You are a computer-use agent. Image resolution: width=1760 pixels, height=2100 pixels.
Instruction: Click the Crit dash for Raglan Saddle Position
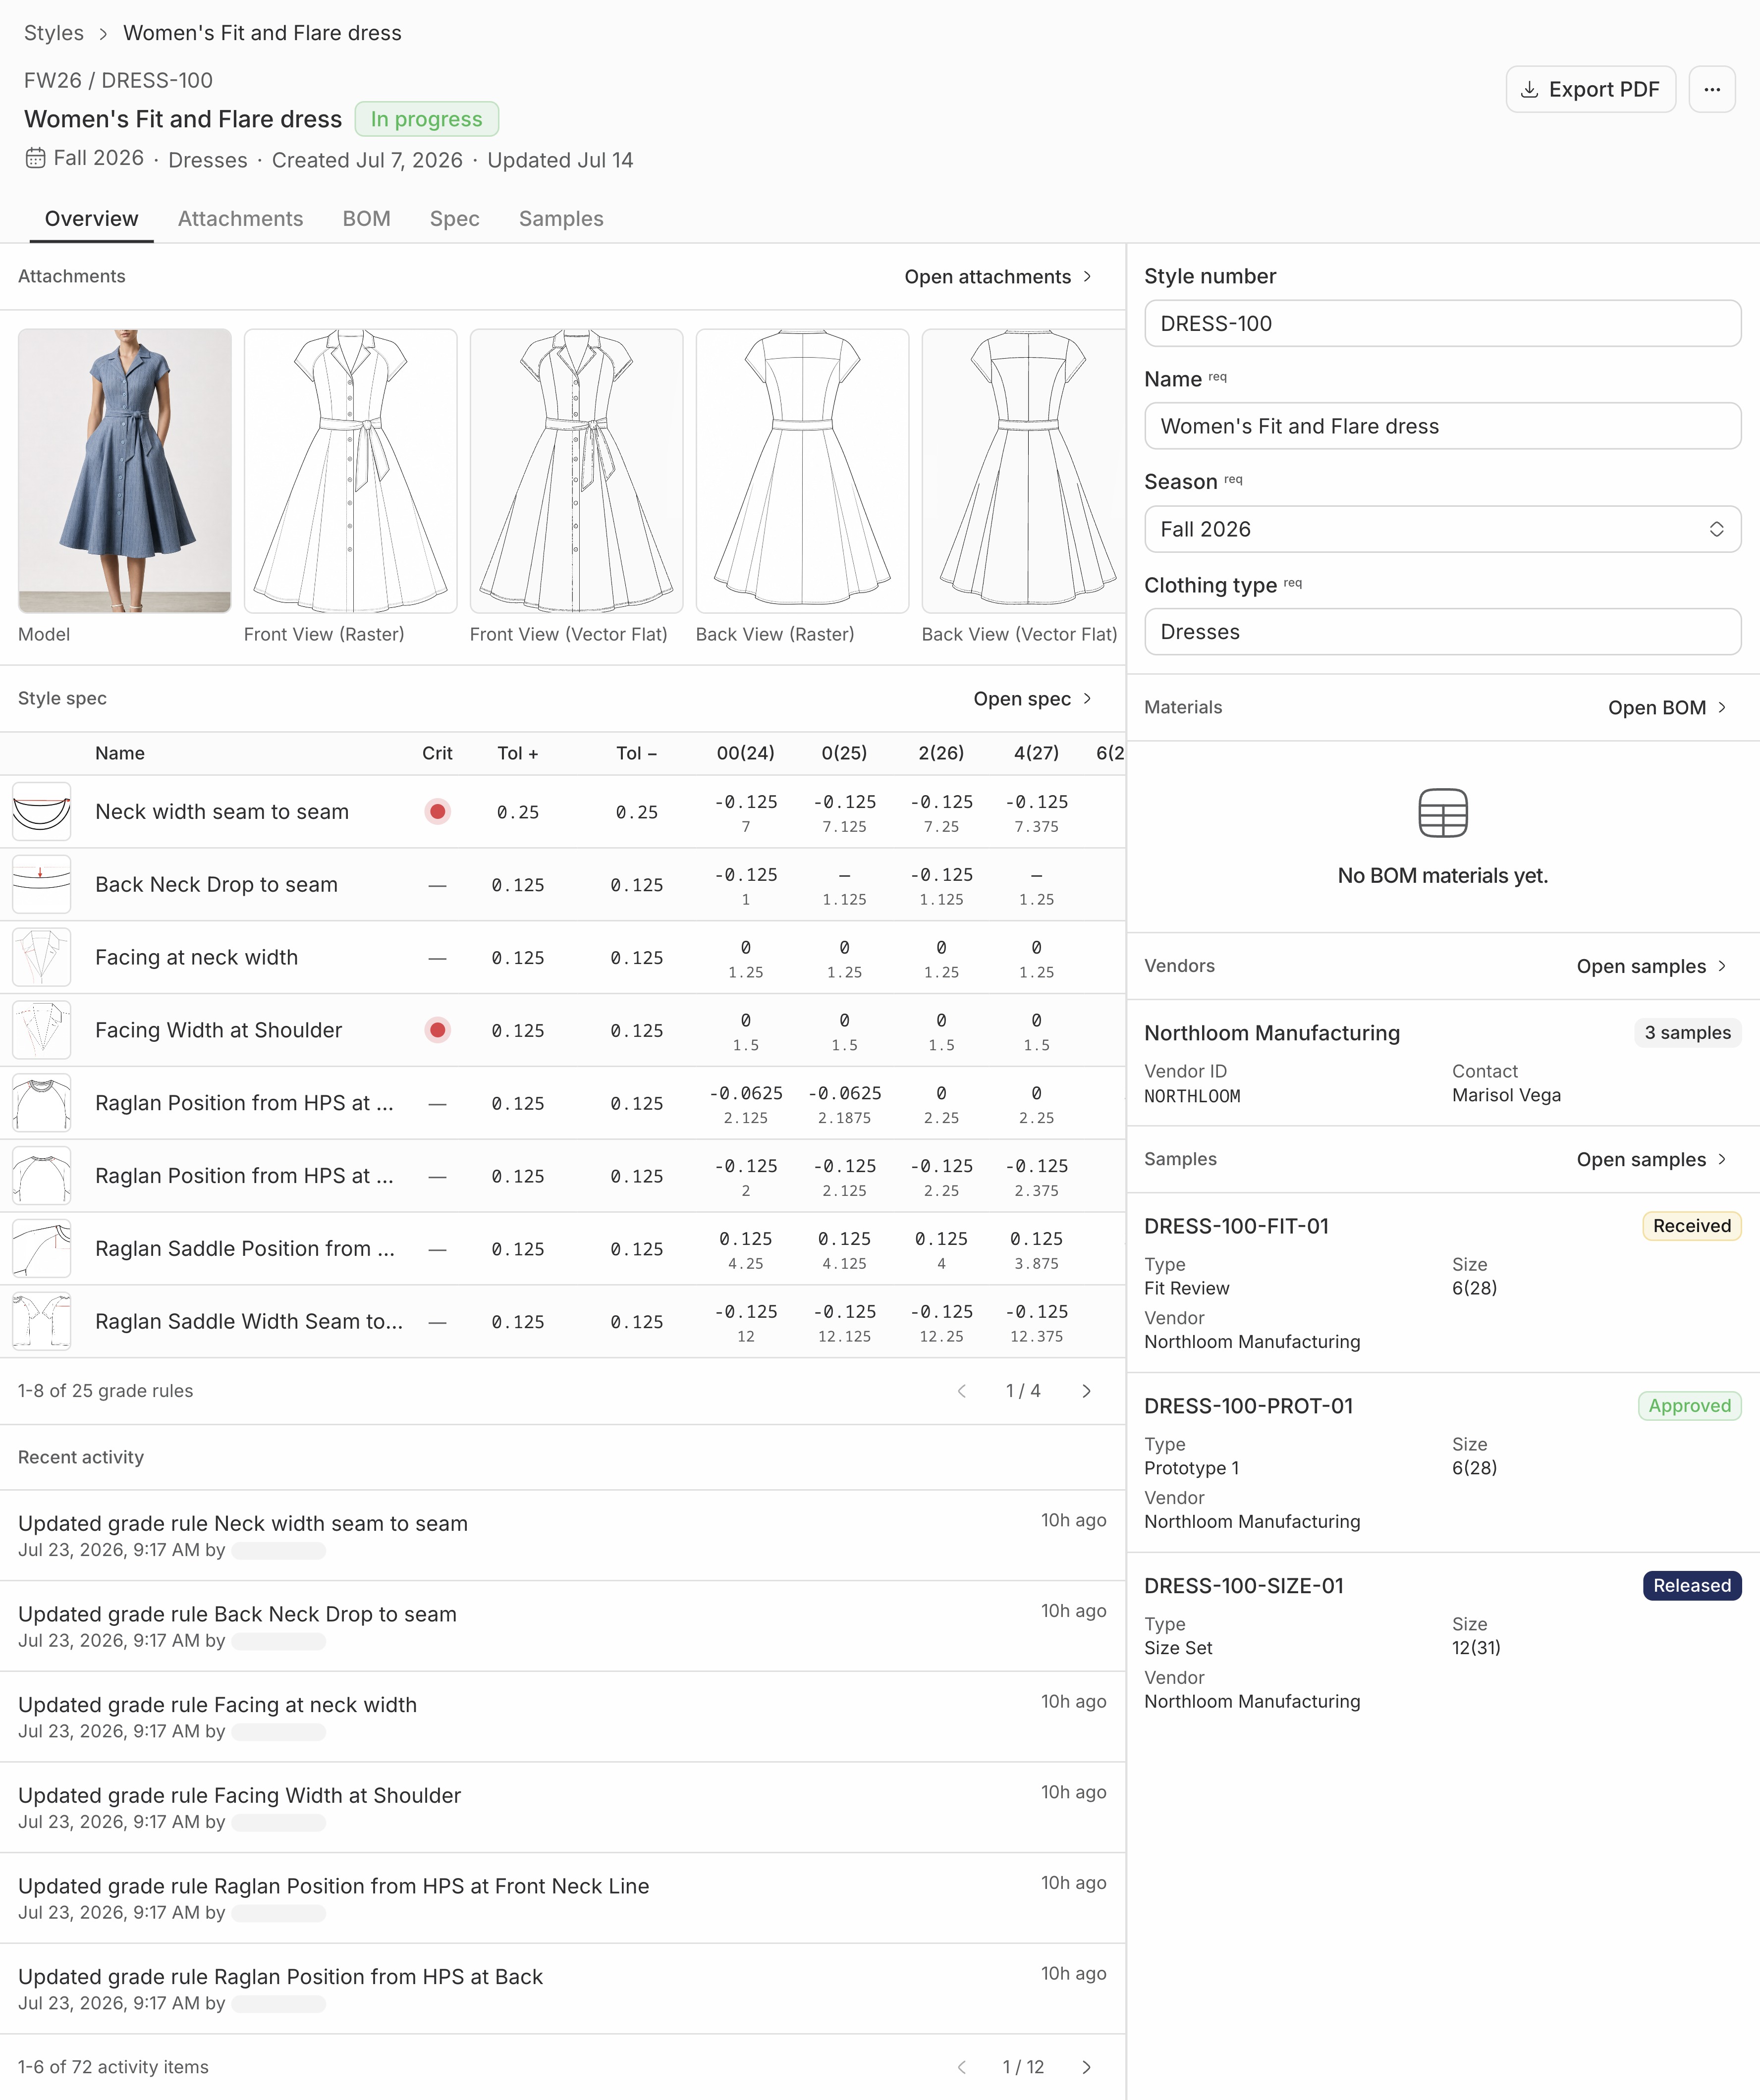point(437,1249)
